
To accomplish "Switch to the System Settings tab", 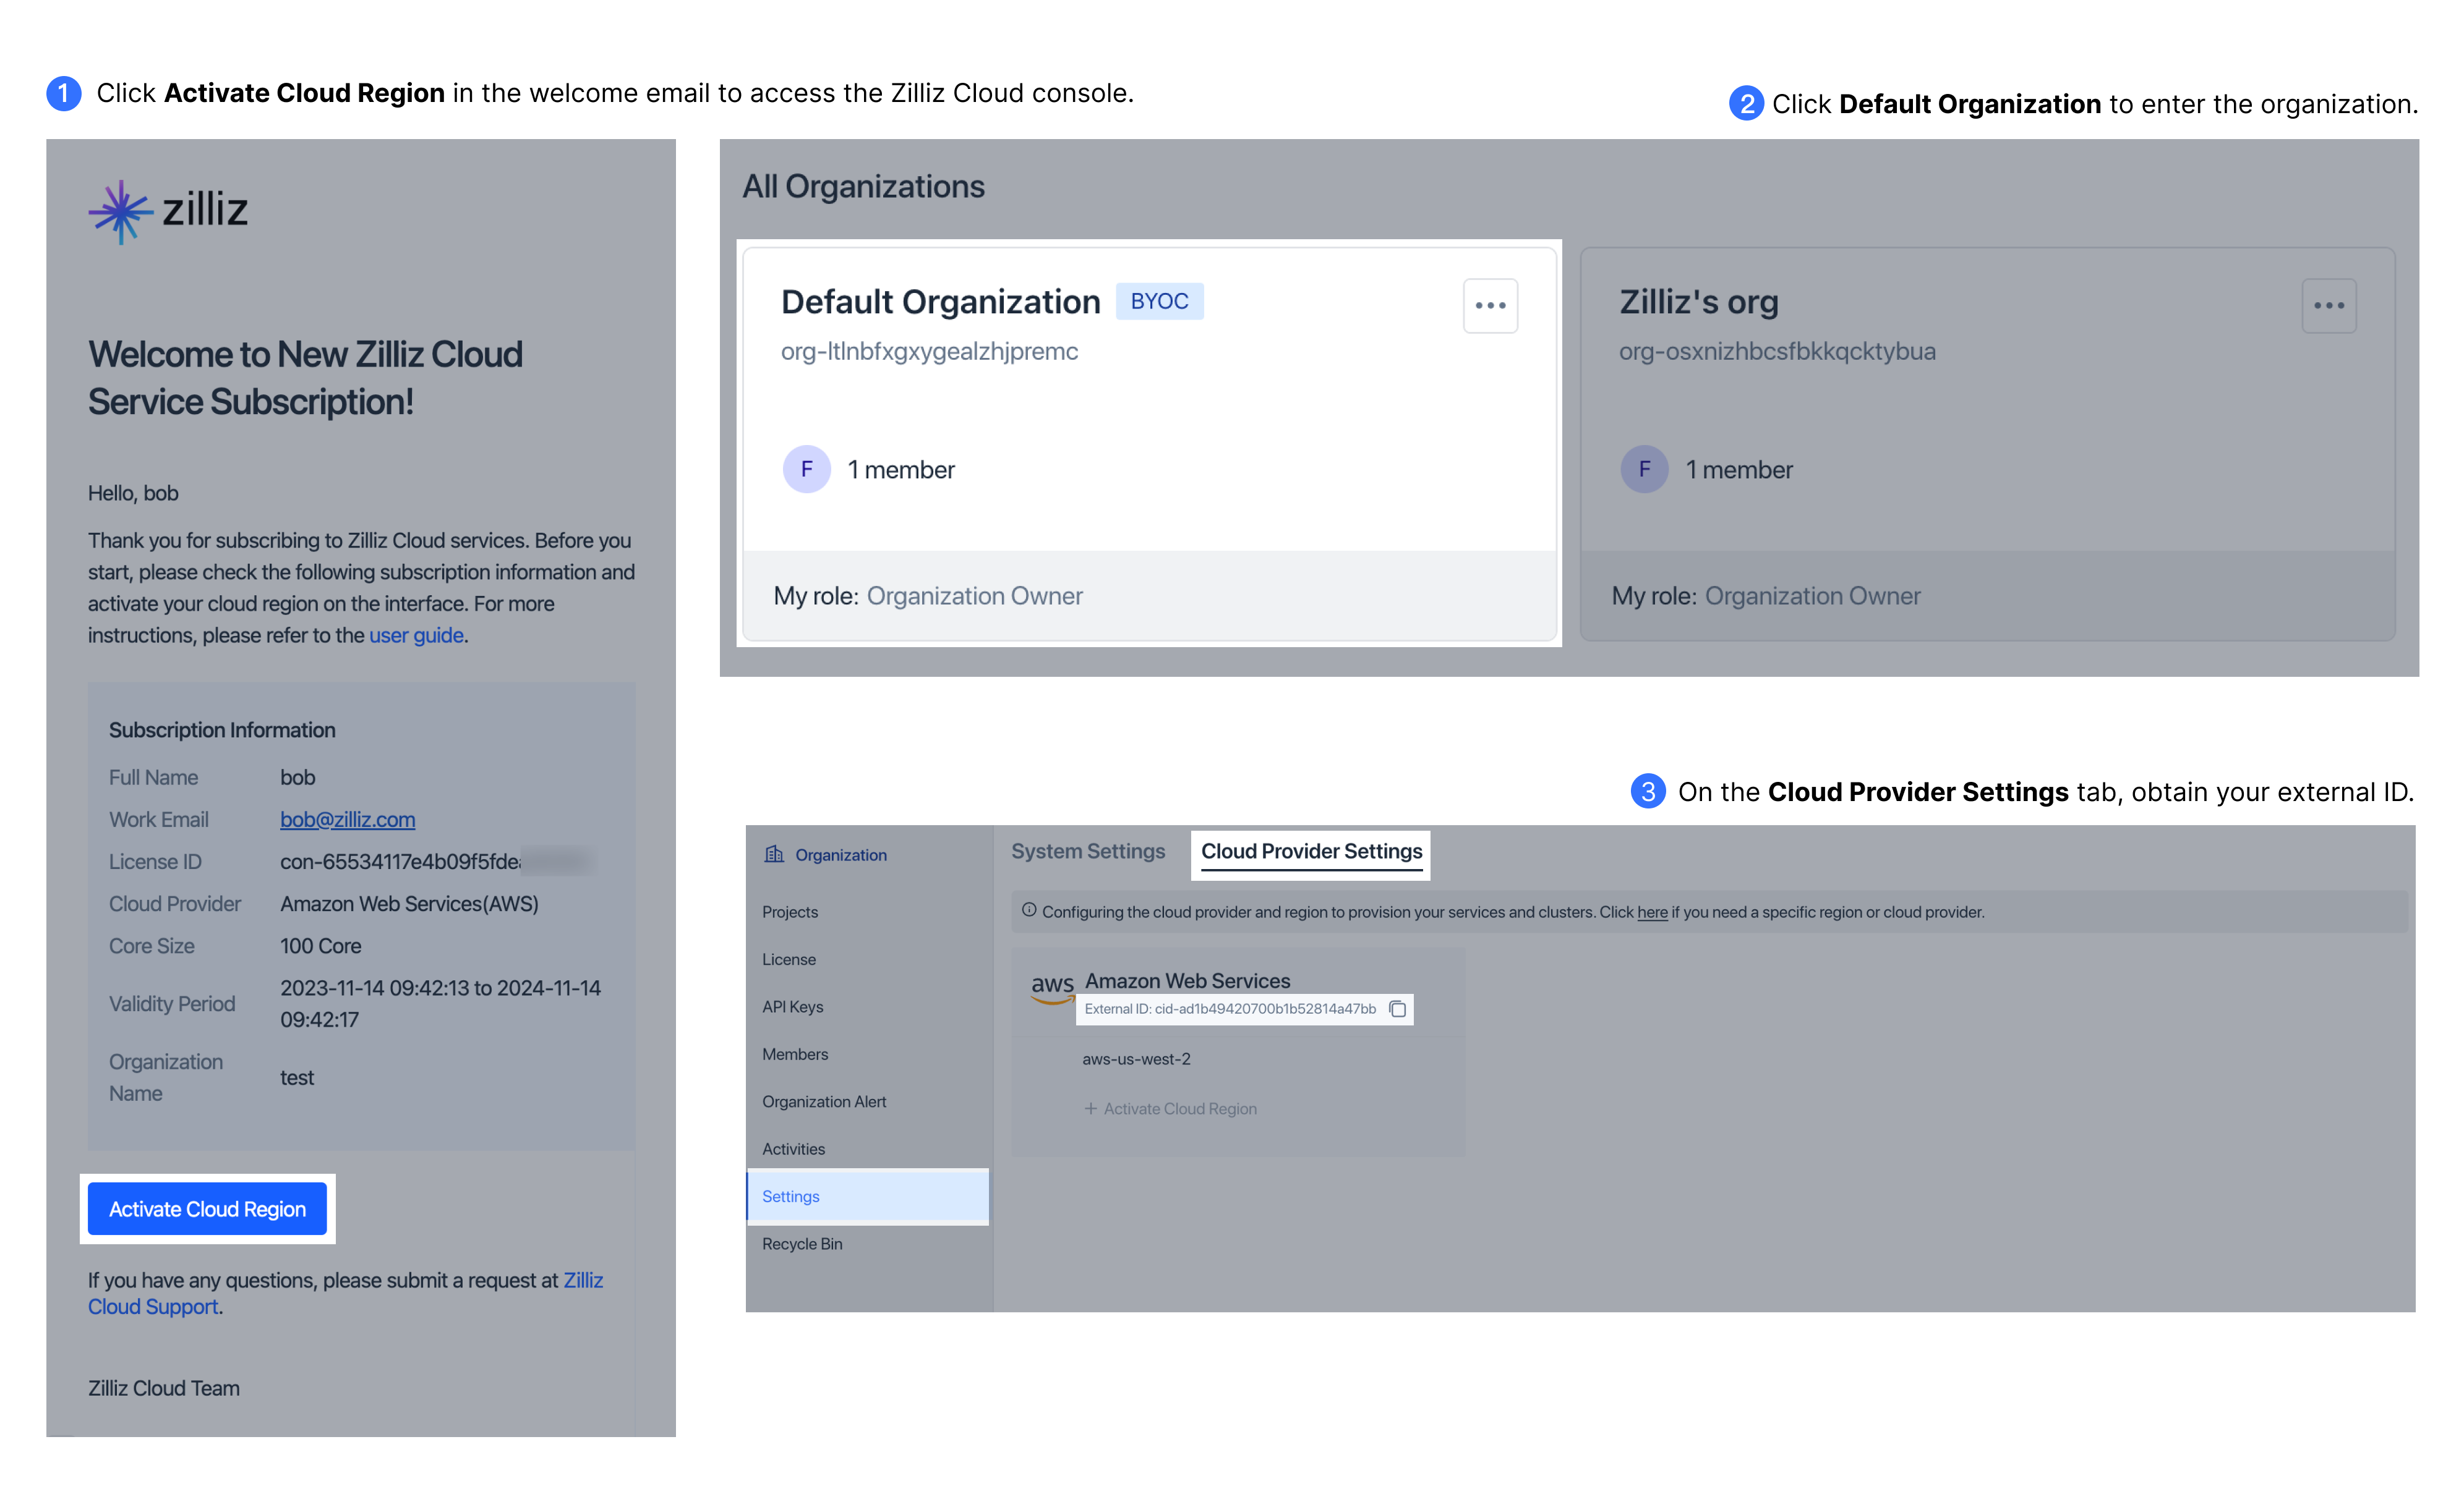I will coord(1088,851).
